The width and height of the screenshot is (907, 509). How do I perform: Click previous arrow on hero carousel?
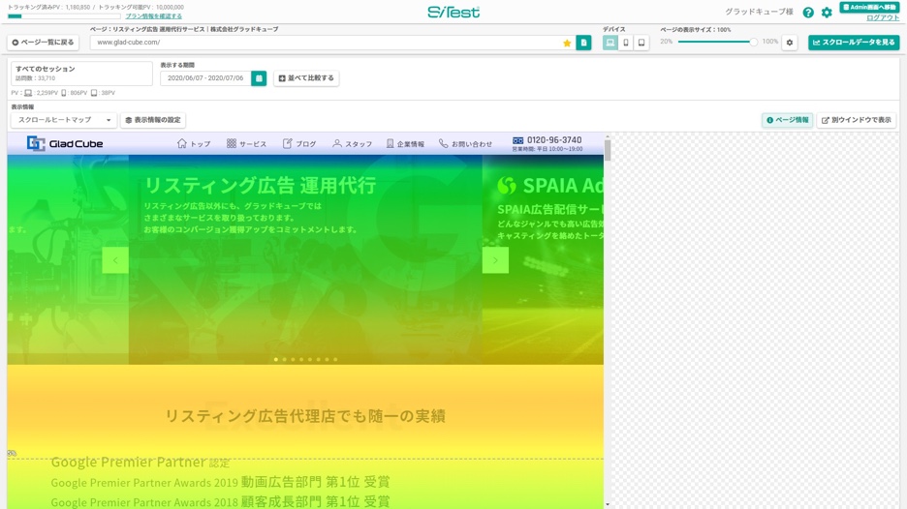(115, 260)
